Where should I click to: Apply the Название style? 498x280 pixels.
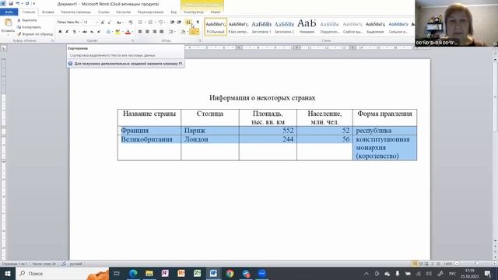[307, 26]
